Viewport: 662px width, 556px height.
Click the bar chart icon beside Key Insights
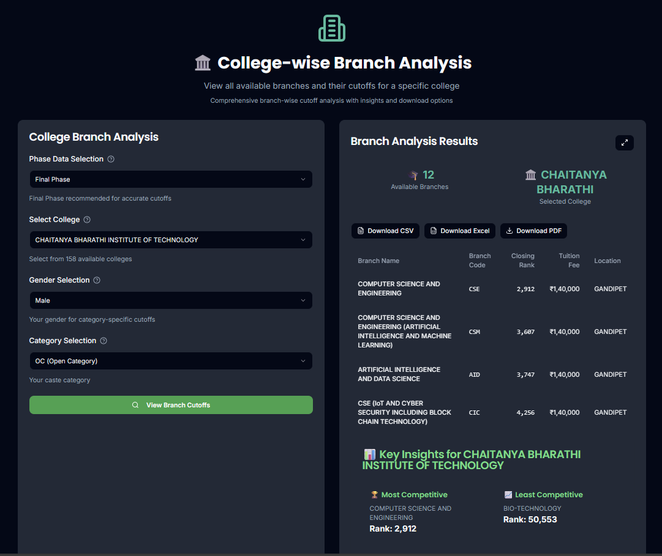click(x=368, y=454)
